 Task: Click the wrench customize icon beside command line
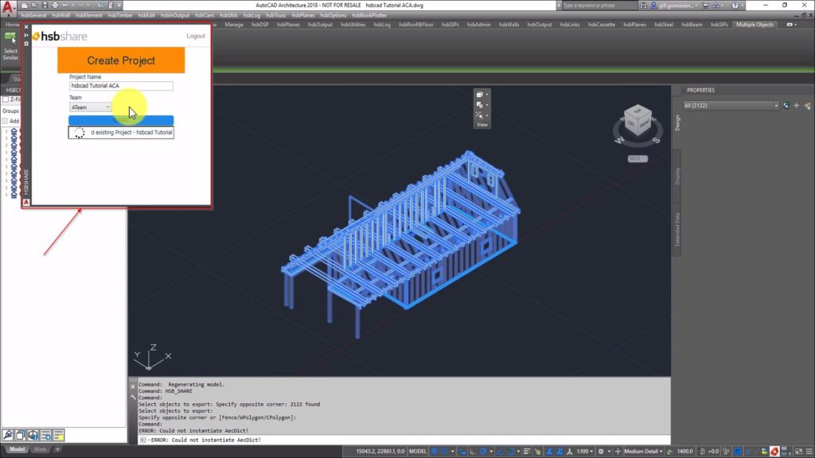tap(133, 397)
